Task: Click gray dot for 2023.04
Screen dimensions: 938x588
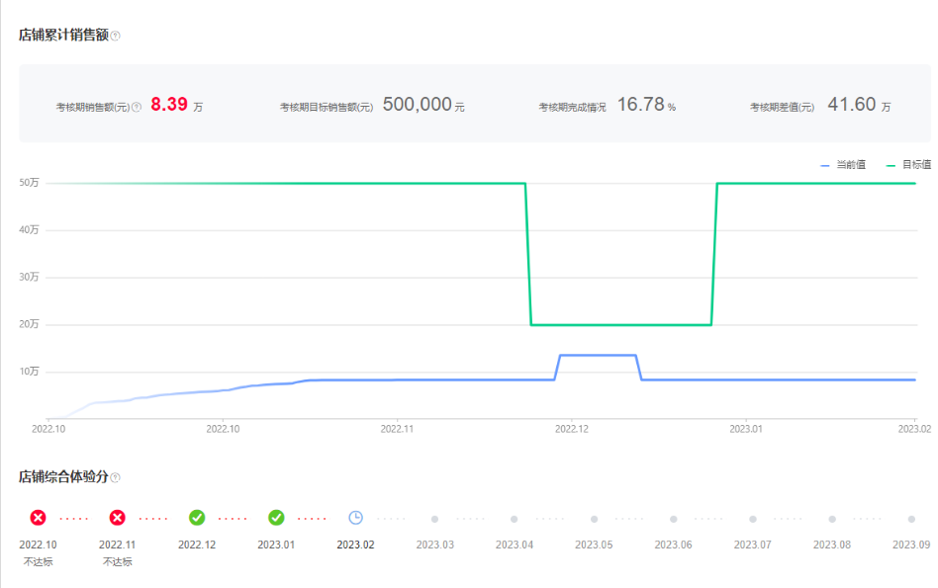Action: [x=514, y=519]
